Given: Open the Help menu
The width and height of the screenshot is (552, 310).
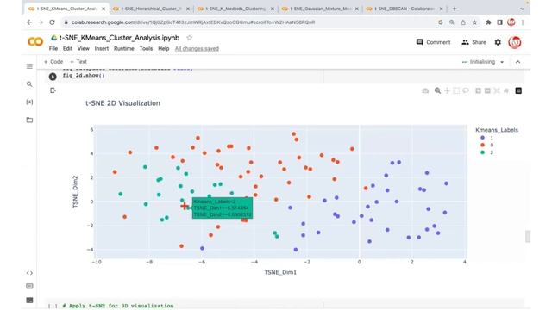Looking at the screenshot, I should 163,48.
